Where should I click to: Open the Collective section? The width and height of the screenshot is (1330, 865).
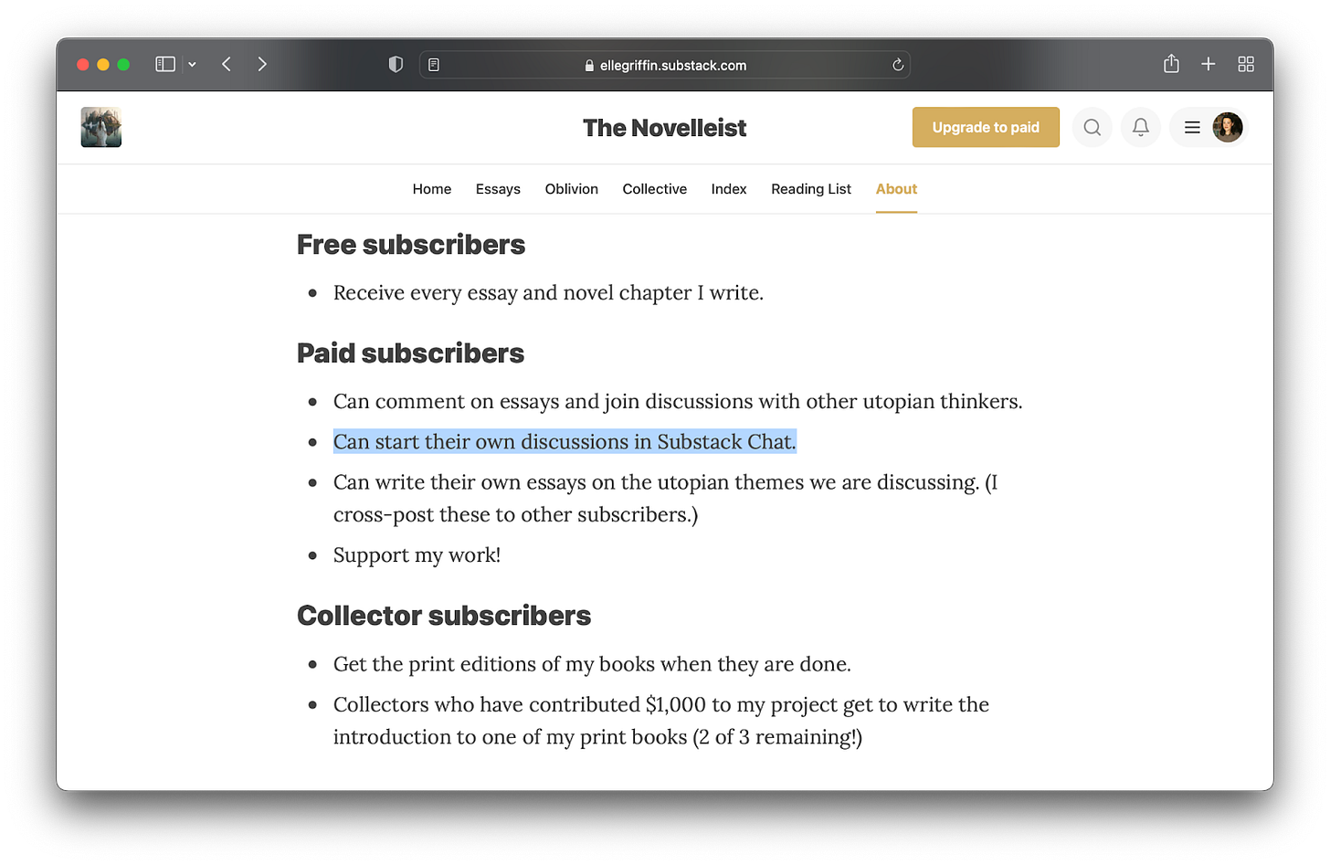654,189
